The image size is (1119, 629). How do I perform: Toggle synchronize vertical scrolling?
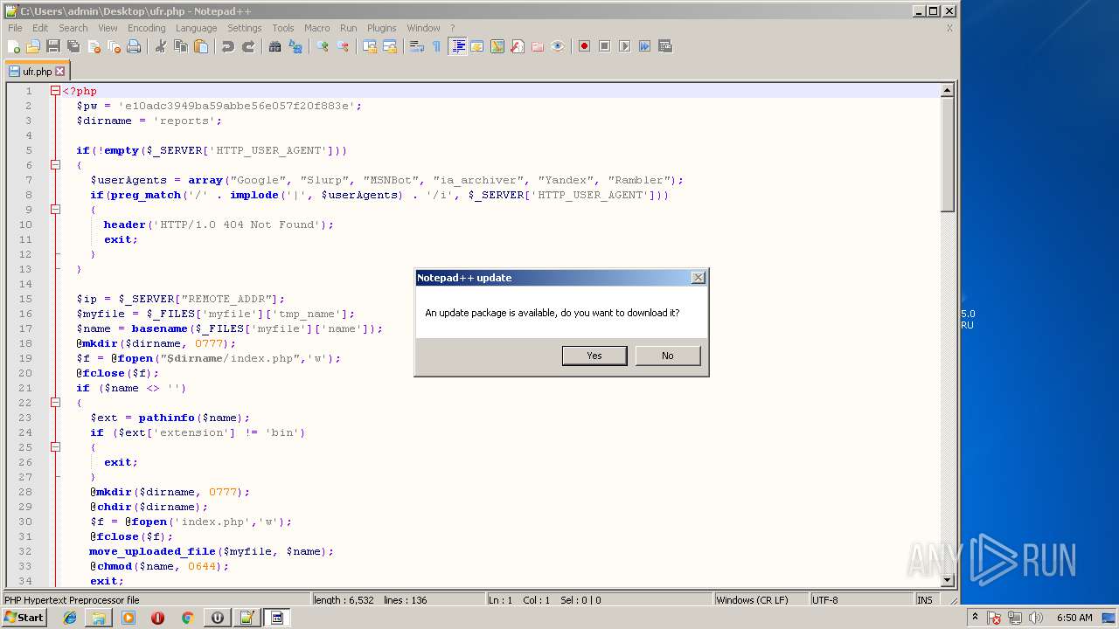[370, 46]
